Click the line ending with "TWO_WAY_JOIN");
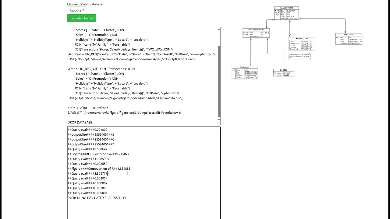Image resolution: width=390 pixels, height=219 pixels. 124,49
